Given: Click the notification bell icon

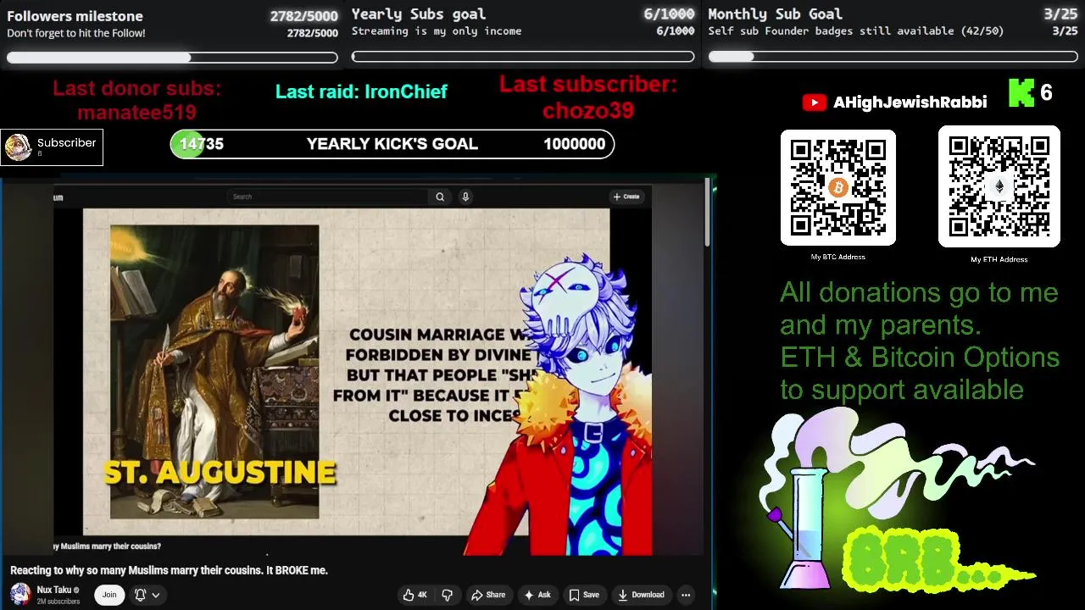Looking at the screenshot, I should [x=141, y=595].
